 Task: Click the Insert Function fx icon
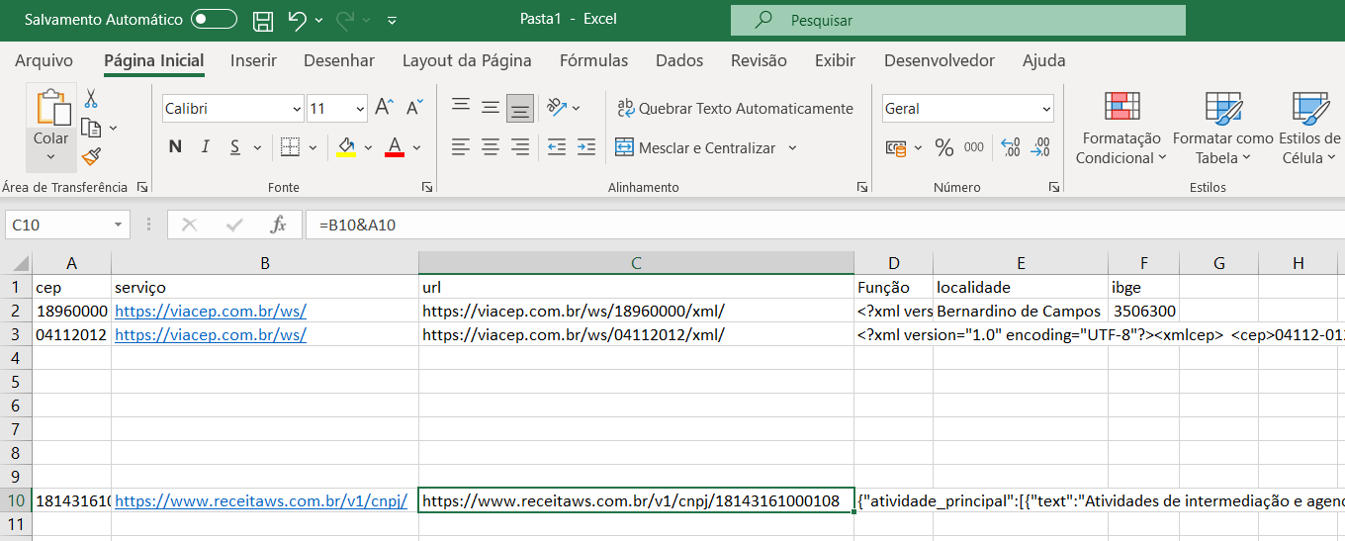(x=279, y=225)
